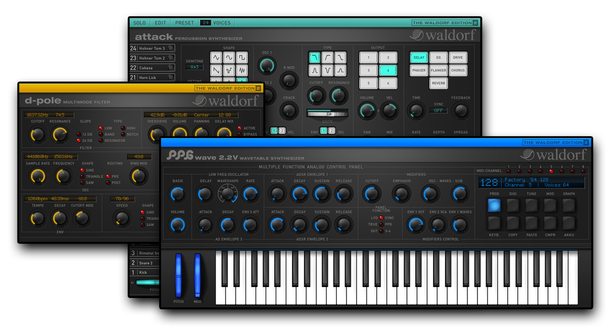Viewport: 610px width, 328px height.
Task: Click the Waldorf logo in the PPG Wave window
Action: point(554,154)
